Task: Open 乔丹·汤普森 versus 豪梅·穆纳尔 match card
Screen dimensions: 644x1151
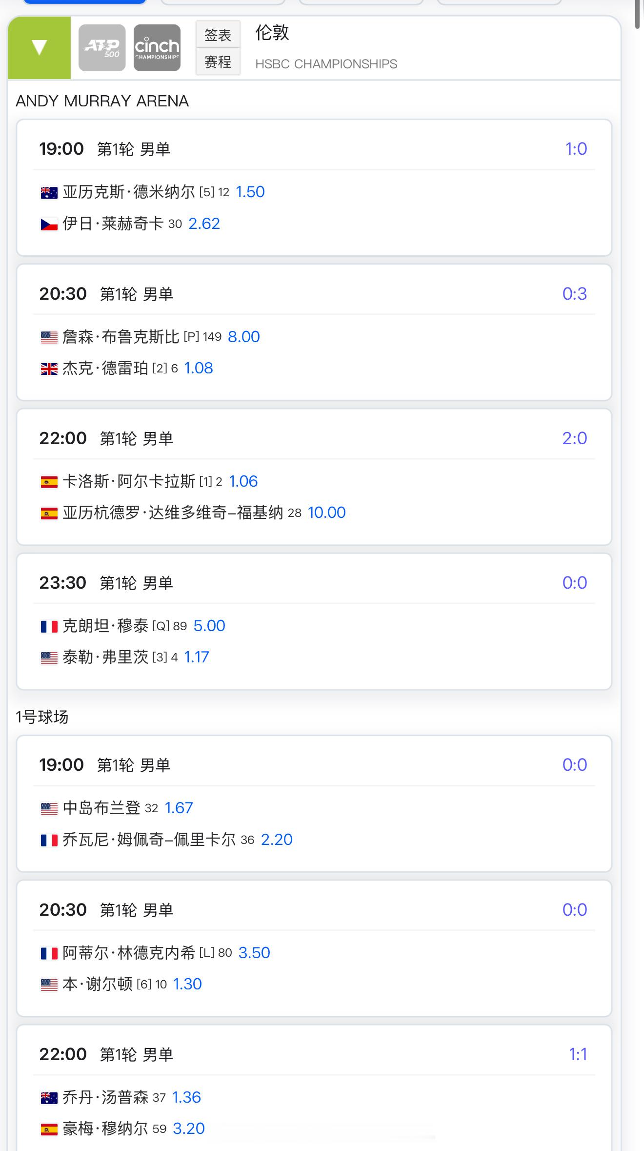Action: 314,1088
